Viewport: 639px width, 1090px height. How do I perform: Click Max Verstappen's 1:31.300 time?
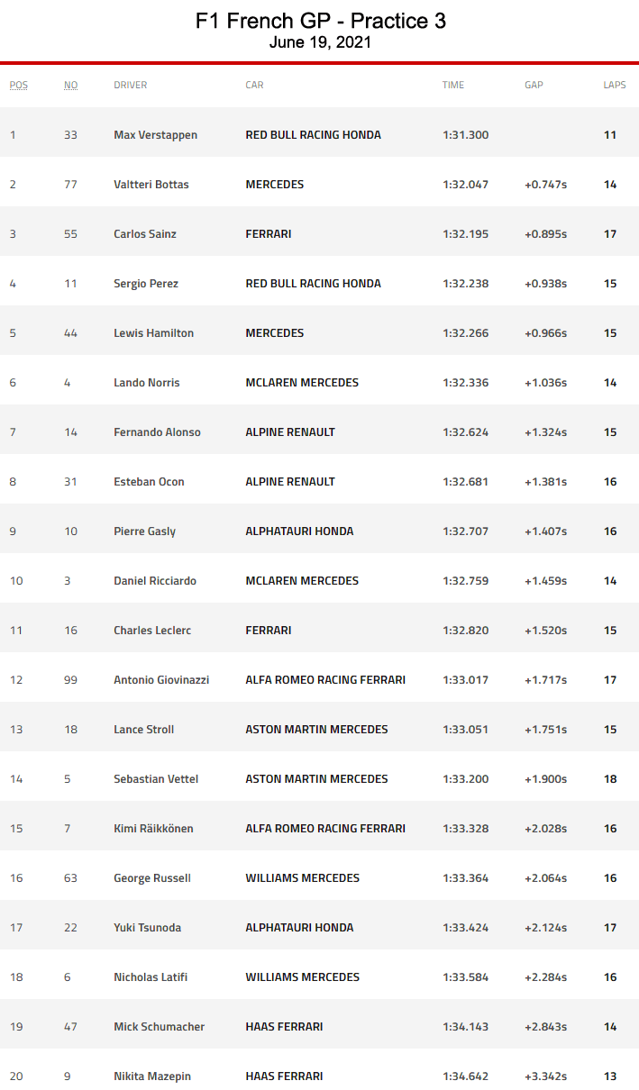pyautogui.click(x=465, y=135)
